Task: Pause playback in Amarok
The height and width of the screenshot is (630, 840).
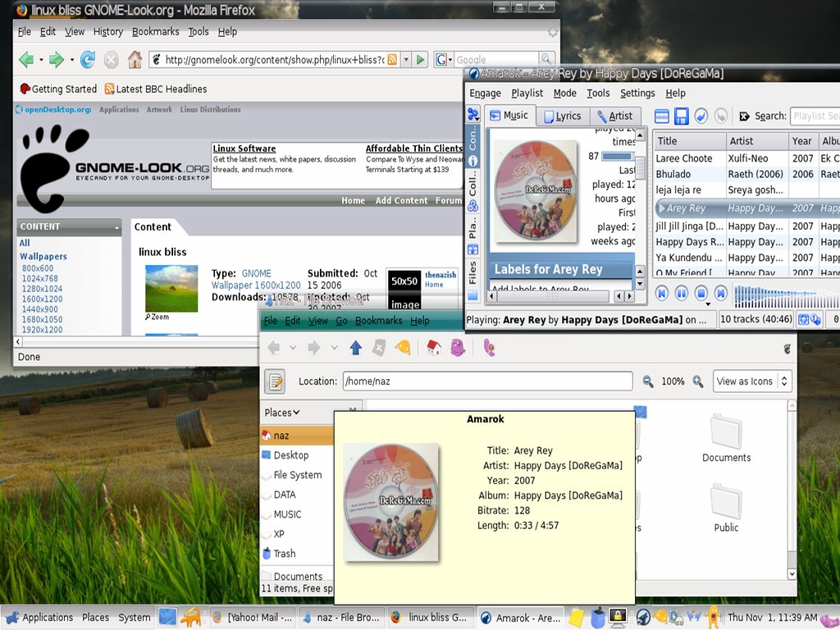Action: coord(681,293)
